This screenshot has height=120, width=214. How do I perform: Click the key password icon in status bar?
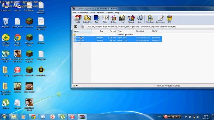pos(77,86)
